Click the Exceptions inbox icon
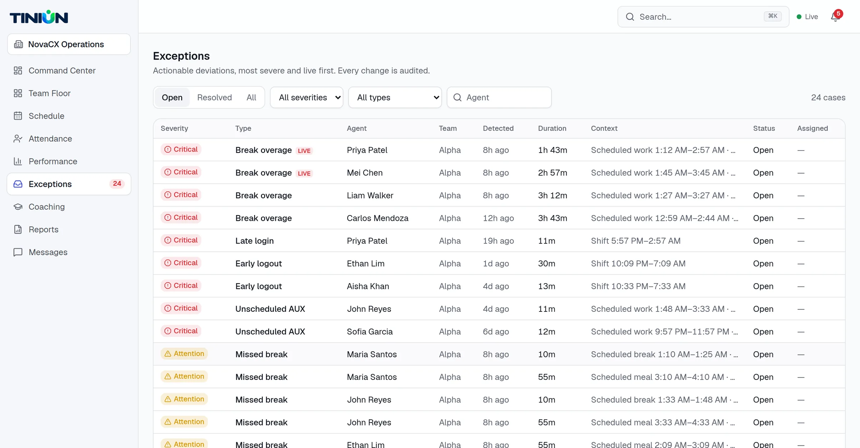The height and width of the screenshot is (448, 860). pyautogui.click(x=18, y=184)
